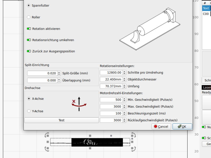The width and height of the screenshot is (211, 158).
Task: Click the X axis rotation diagram
Action: [79, 104]
